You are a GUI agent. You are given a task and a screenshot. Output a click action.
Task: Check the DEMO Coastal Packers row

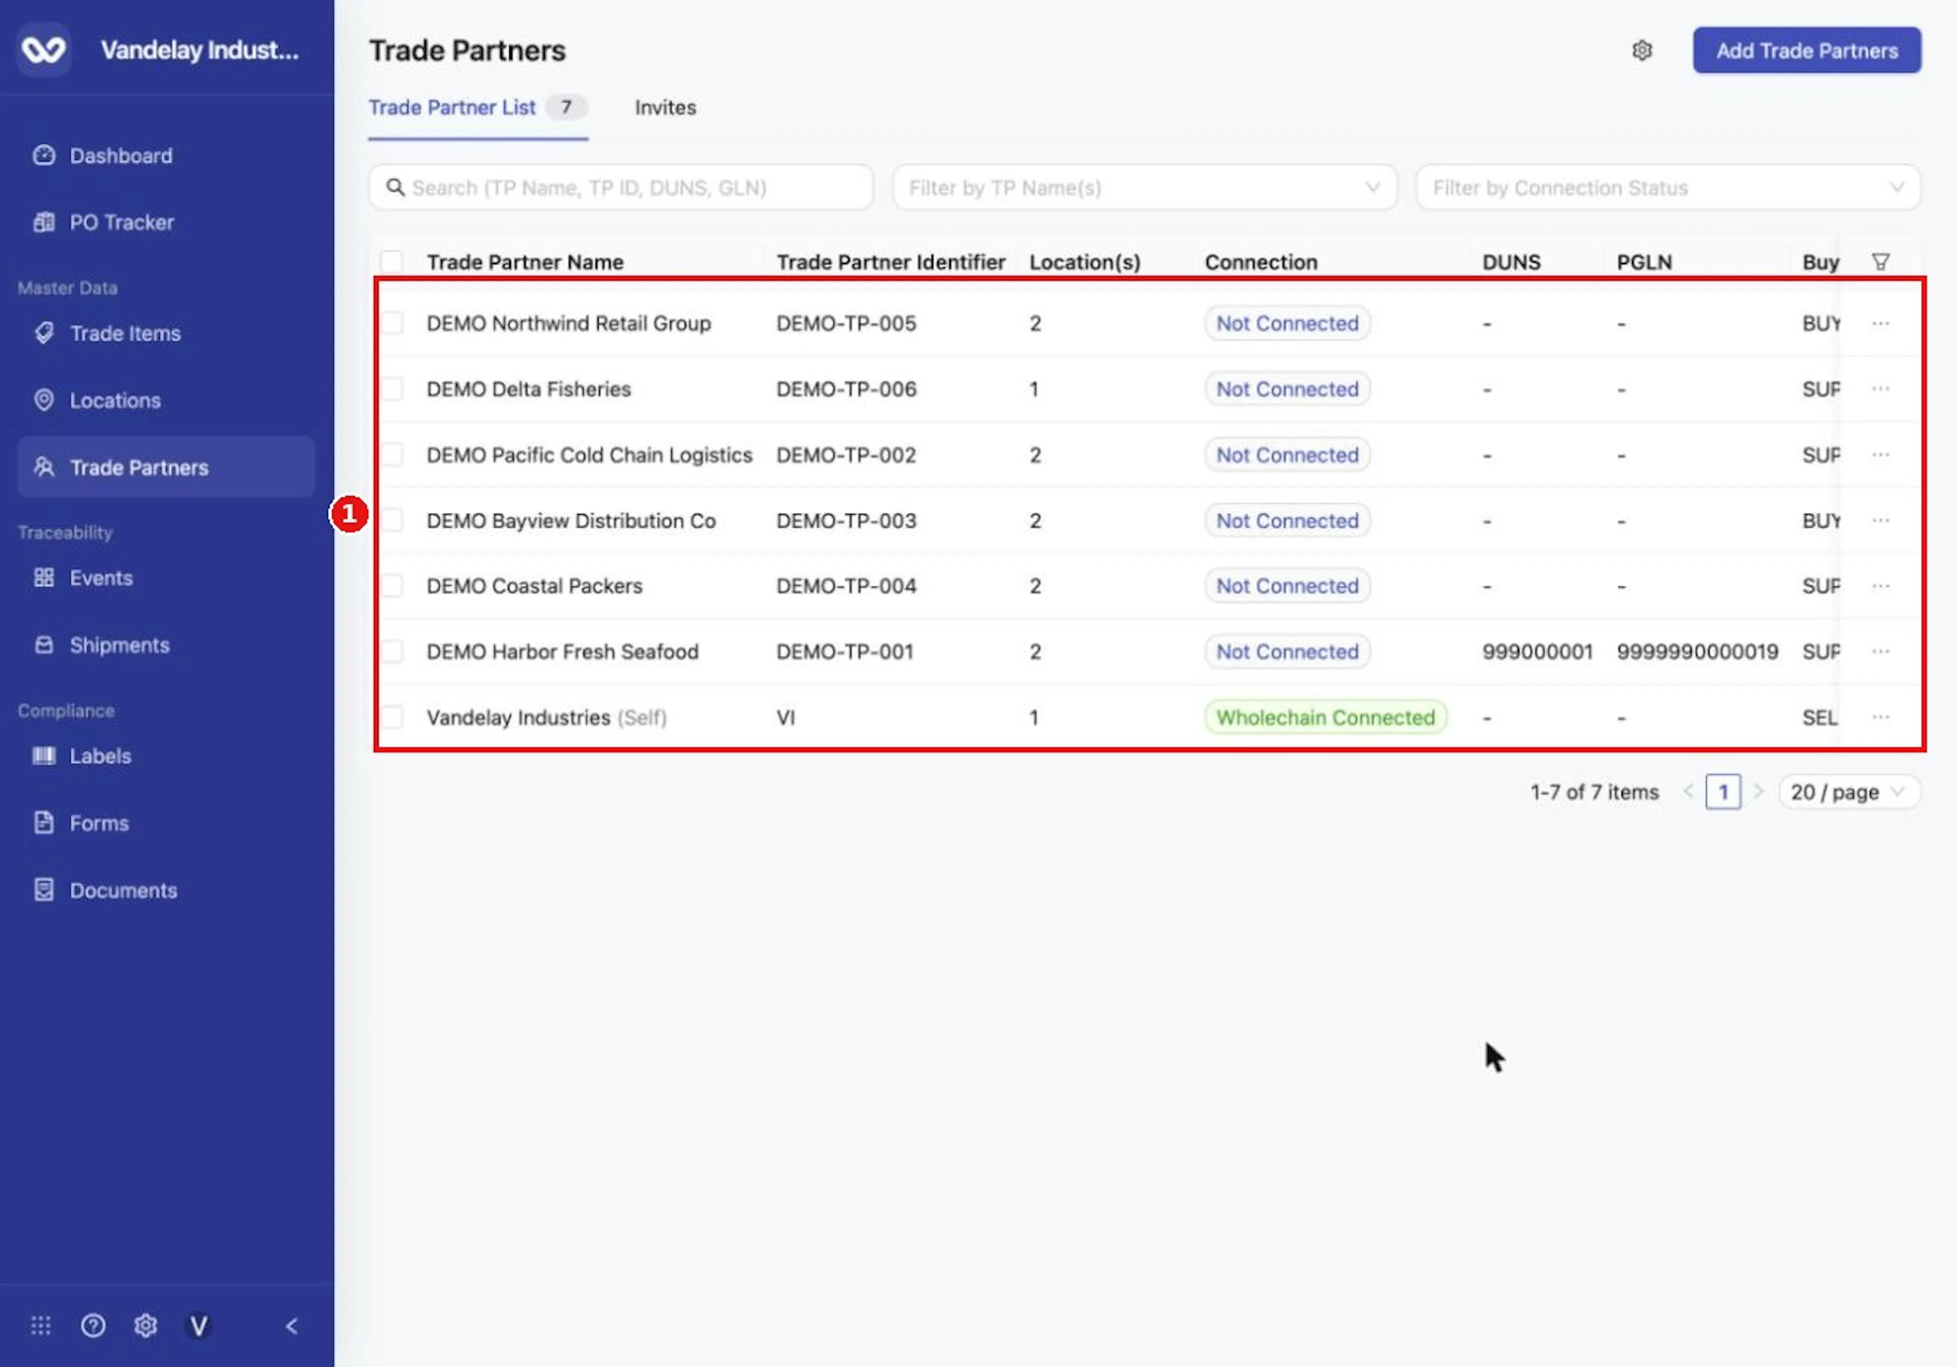391,586
